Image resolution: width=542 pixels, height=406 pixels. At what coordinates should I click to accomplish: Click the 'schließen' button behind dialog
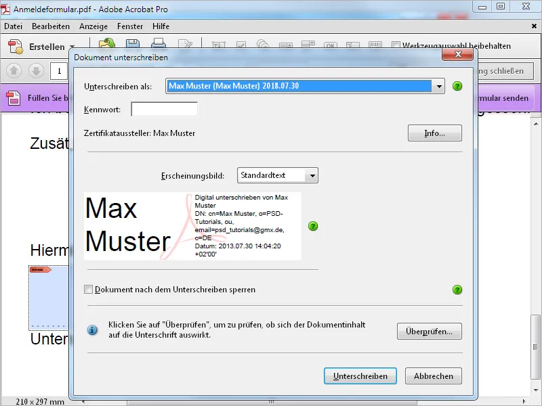pyautogui.click(x=506, y=71)
